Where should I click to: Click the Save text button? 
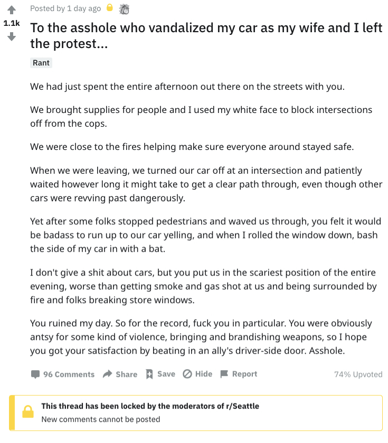(166, 374)
